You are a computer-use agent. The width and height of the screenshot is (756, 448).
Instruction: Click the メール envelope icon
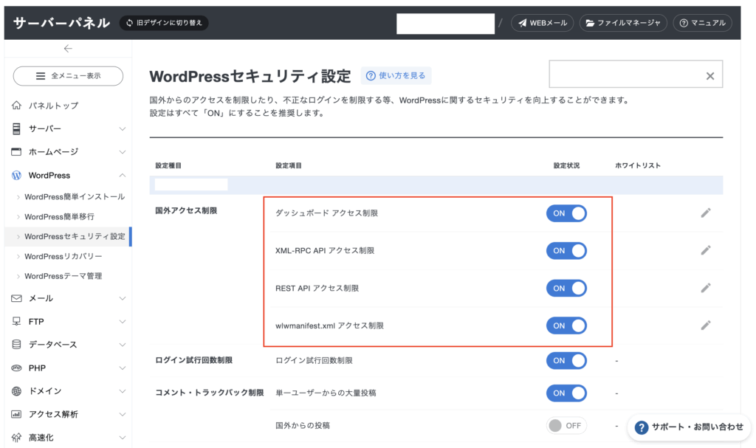pyautogui.click(x=16, y=298)
